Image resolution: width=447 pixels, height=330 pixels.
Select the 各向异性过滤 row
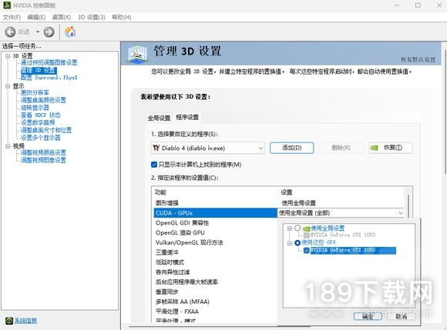[x=216, y=272]
